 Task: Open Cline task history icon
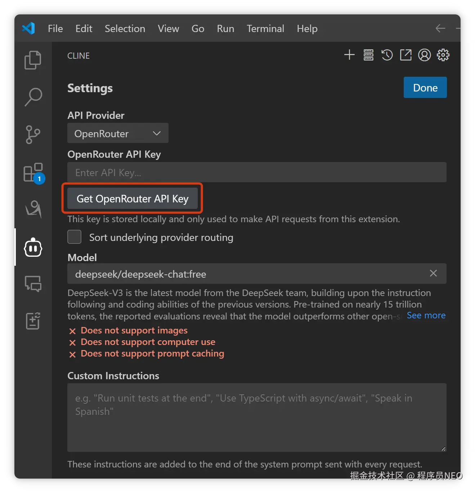[x=387, y=55]
